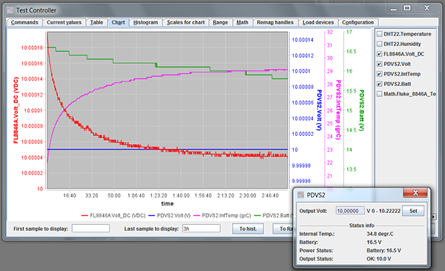Enable the Math.Fluke_8846A checkbox

[x=380, y=94]
